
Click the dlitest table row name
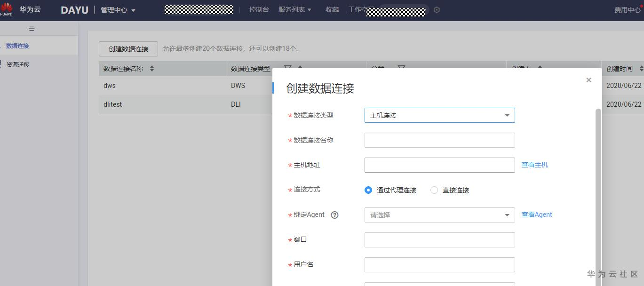click(x=112, y=104)
